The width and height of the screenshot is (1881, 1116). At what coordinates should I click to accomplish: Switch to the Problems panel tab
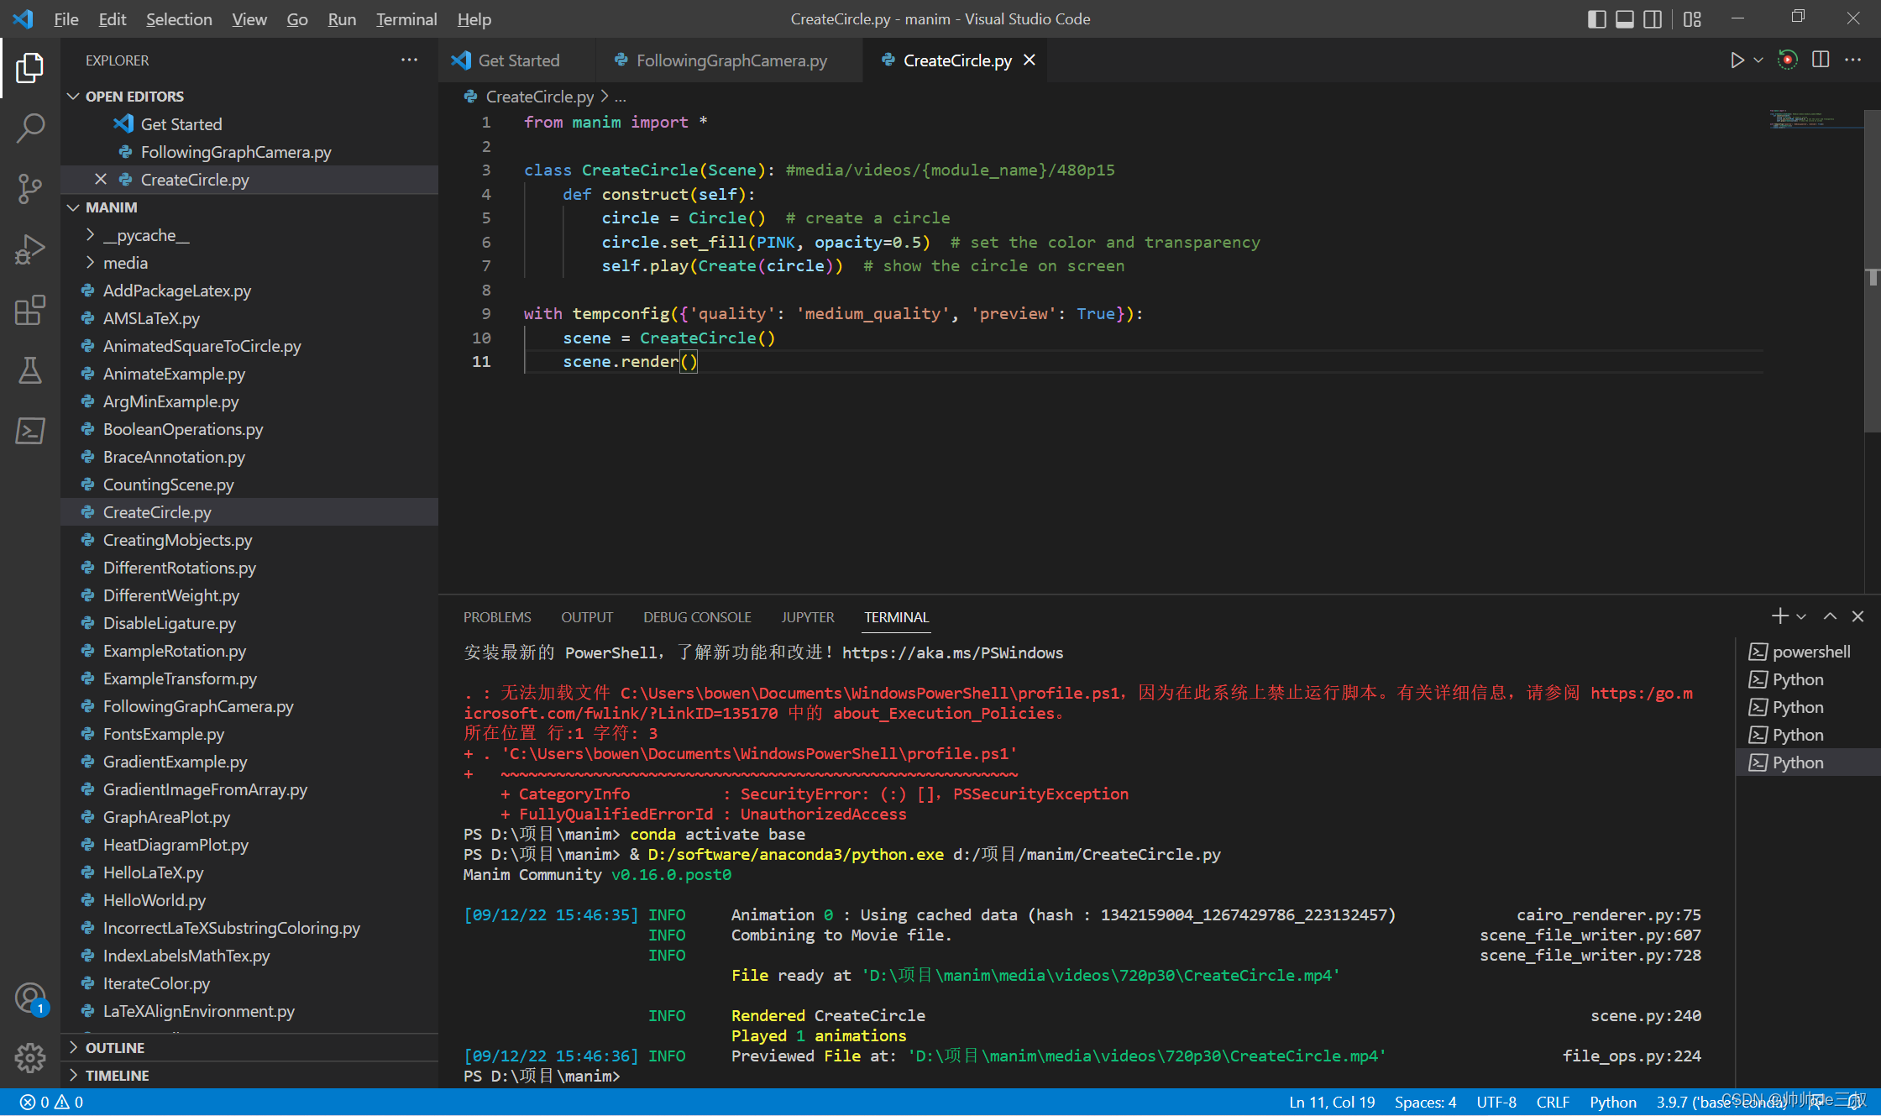[497, 617]
